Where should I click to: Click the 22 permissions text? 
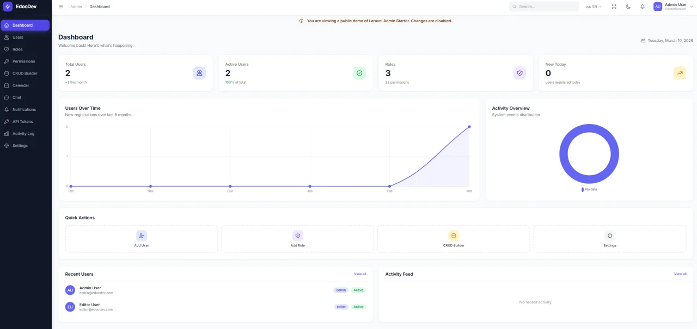click(397, 82)
